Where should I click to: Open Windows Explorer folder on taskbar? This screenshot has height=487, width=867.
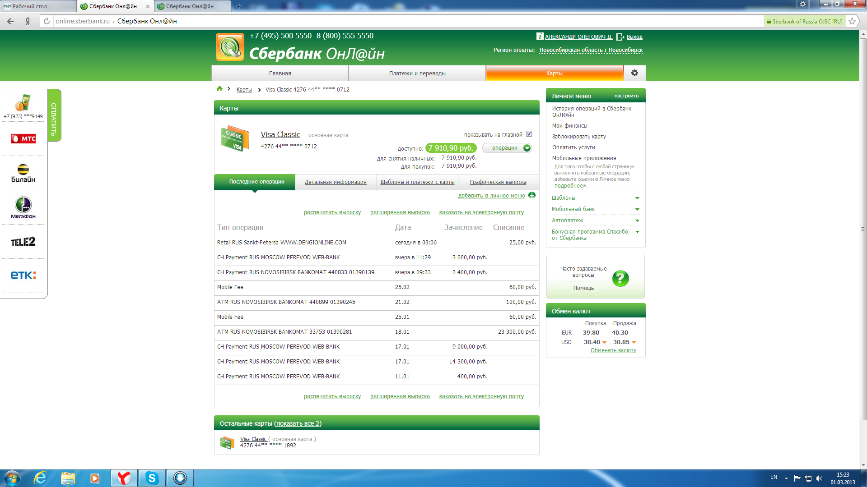pyautogui.click(x=68, y=478)
